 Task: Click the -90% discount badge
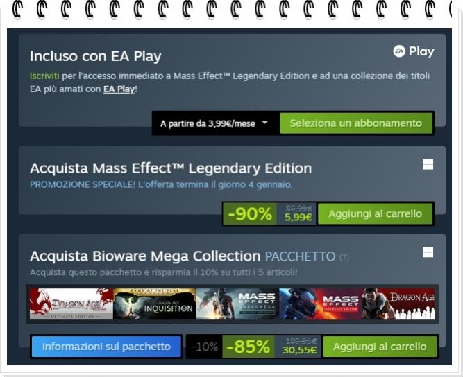pyautogui.click(x=250, y=213)
